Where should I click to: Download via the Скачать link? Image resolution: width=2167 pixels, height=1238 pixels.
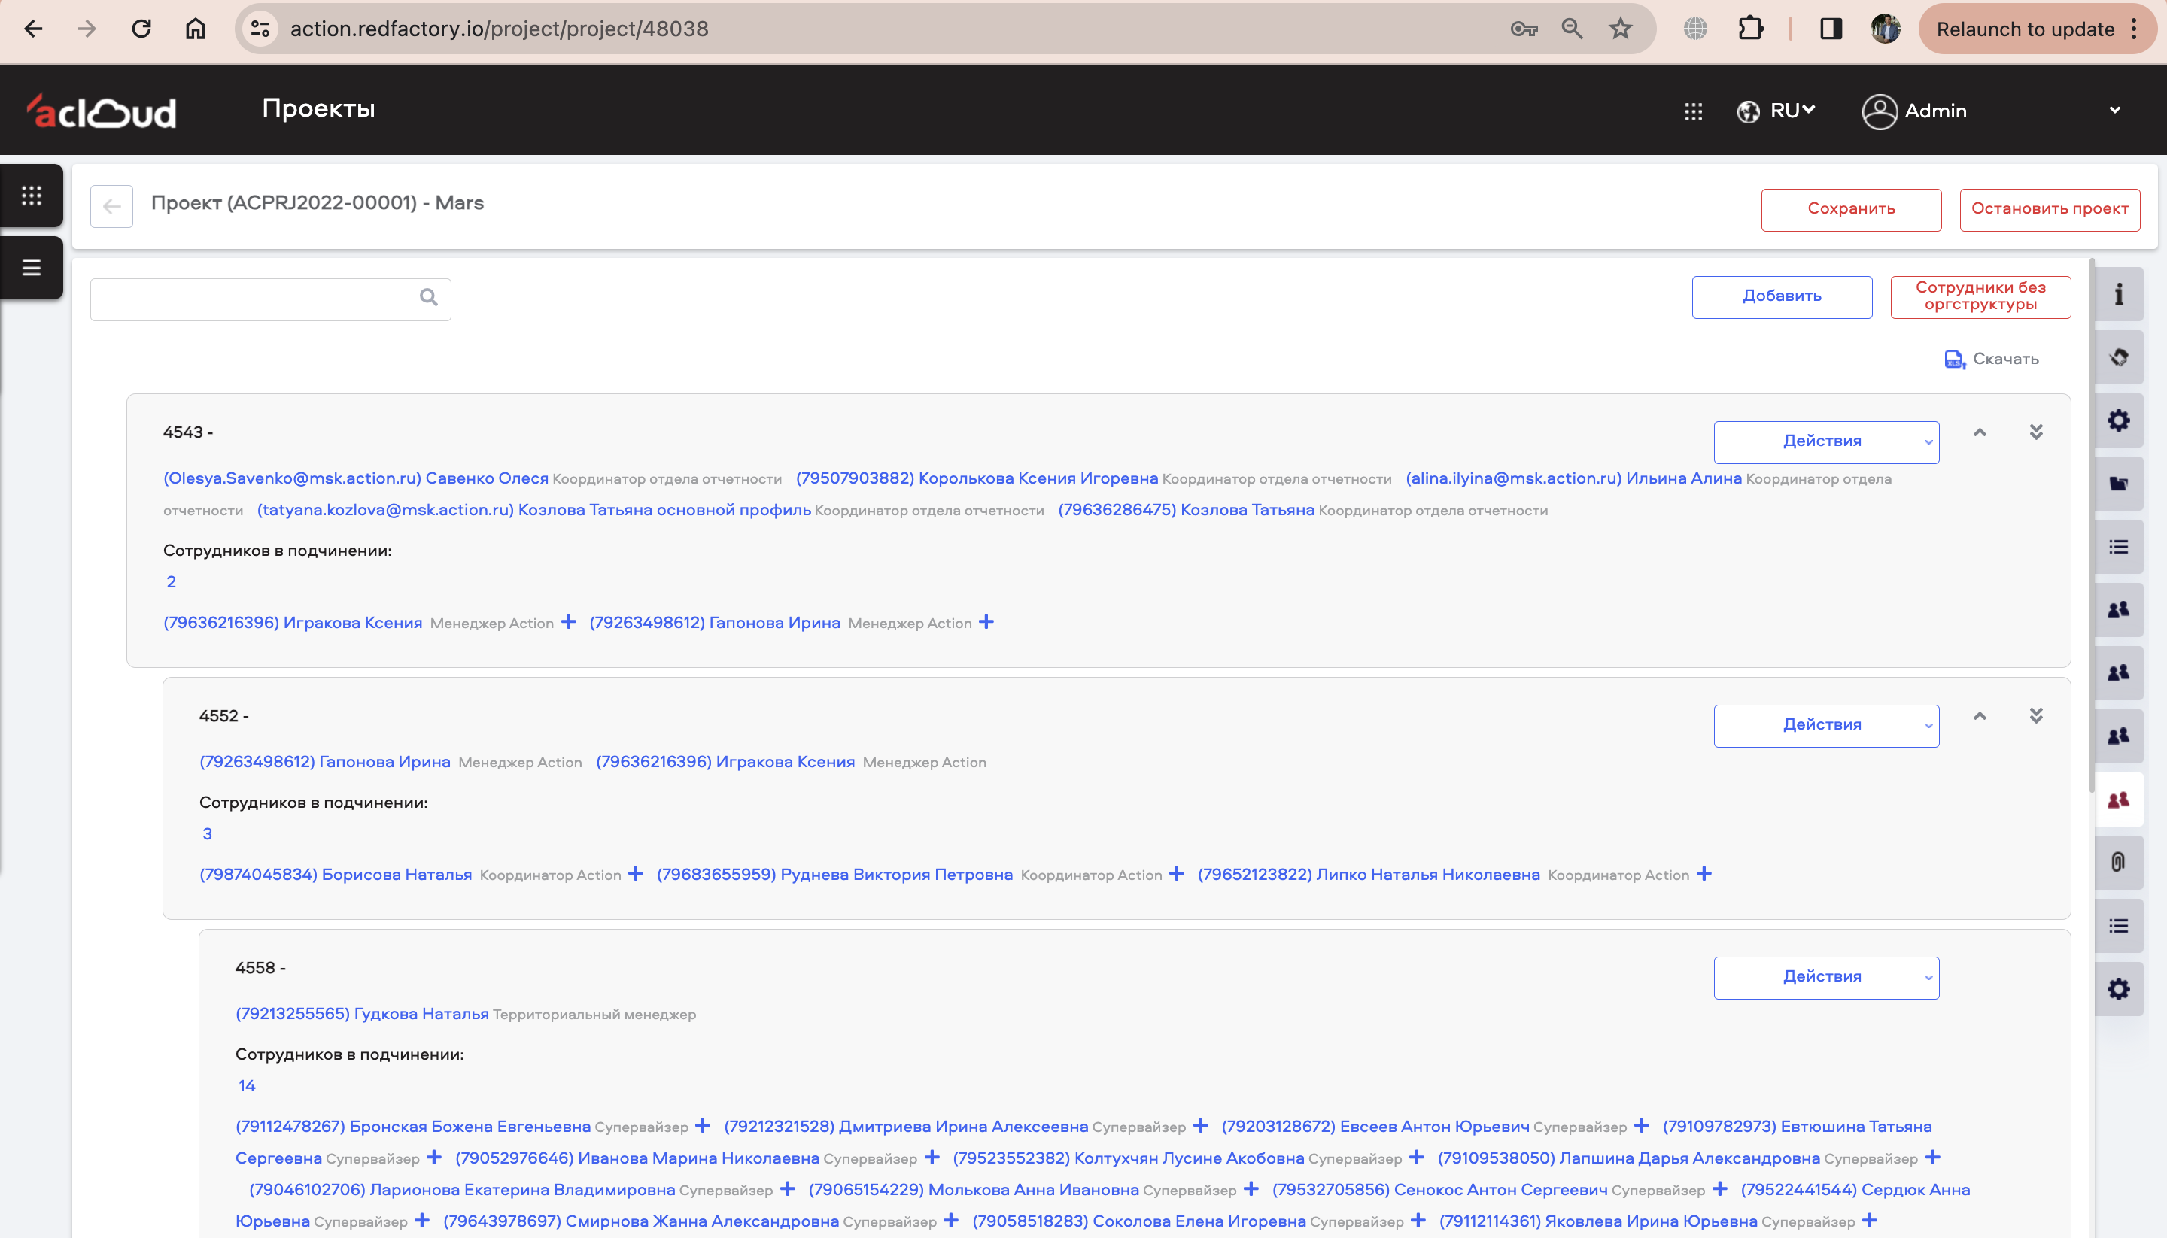[x=1991, y=359]
